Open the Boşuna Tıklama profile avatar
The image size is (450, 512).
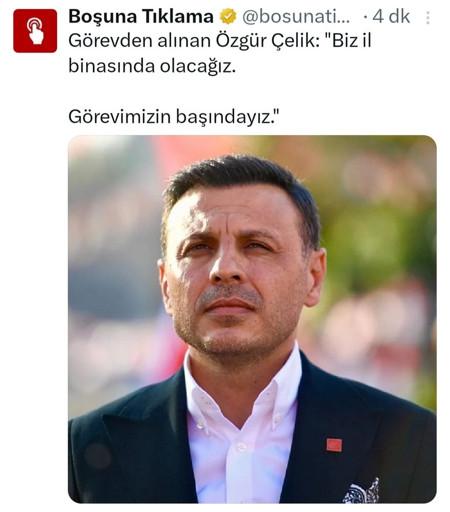35,31
